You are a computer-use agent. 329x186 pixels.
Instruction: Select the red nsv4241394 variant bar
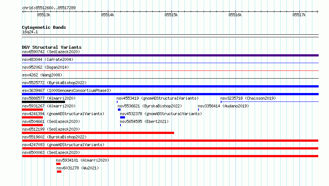[x=32, y=117]
